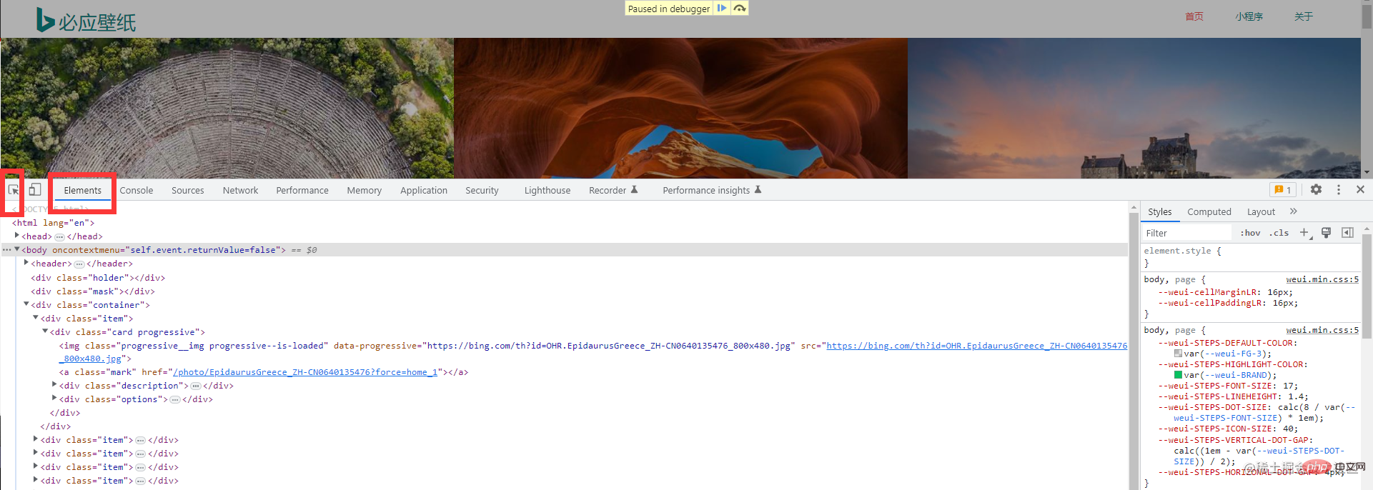Viewport: 1373px width, 490px height.
Task: Switch to the Network tab
Action: pyautogui.click(x=240, y=191)
